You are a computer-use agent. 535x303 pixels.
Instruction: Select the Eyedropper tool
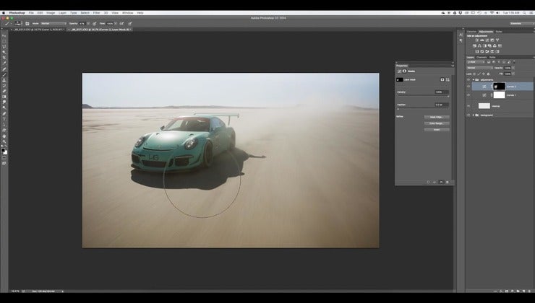(x=4, y=63)
